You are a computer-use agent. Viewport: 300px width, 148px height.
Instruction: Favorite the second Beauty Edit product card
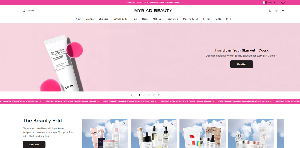coord(172,123)
